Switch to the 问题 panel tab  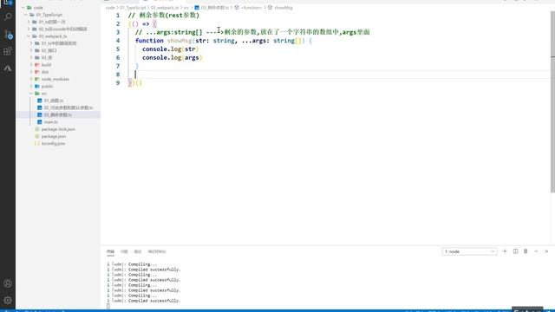(124, 251)
